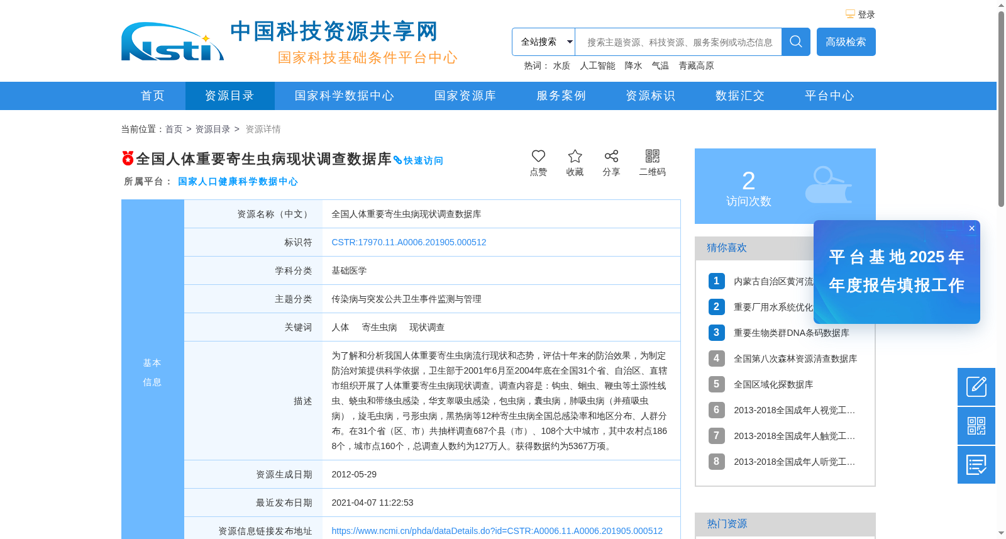1006x539 pixels.
Task: Open 资源标识 navigation tab
Action: tap(650, 96)
